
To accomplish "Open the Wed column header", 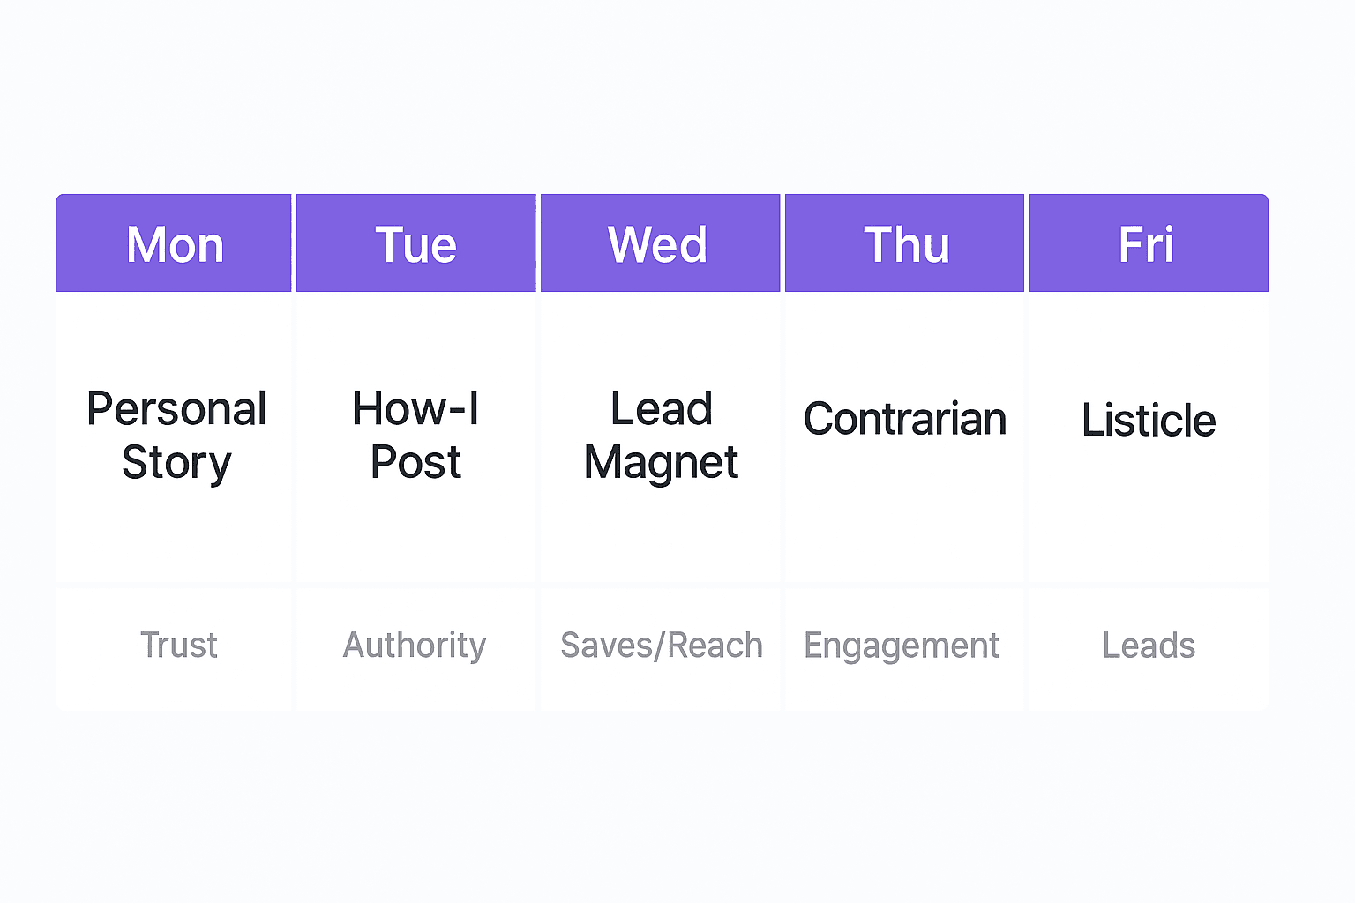I will (658, 244).
